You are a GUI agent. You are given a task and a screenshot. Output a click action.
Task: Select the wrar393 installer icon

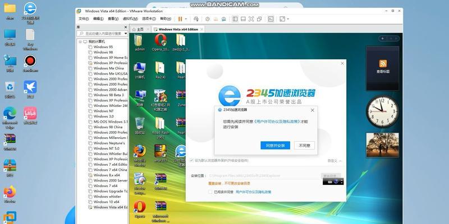pos(161,153)
